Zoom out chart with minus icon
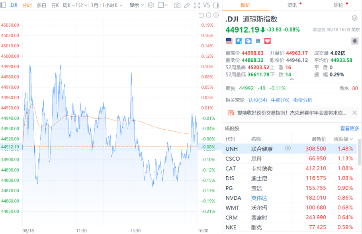 coord(208,15)
